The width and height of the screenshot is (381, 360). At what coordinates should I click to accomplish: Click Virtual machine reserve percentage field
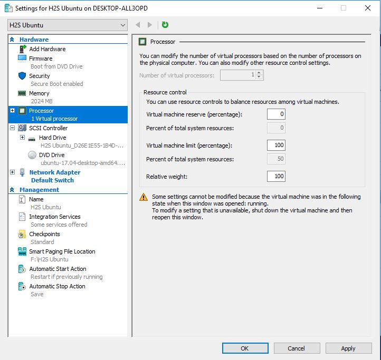click(276, 114)
